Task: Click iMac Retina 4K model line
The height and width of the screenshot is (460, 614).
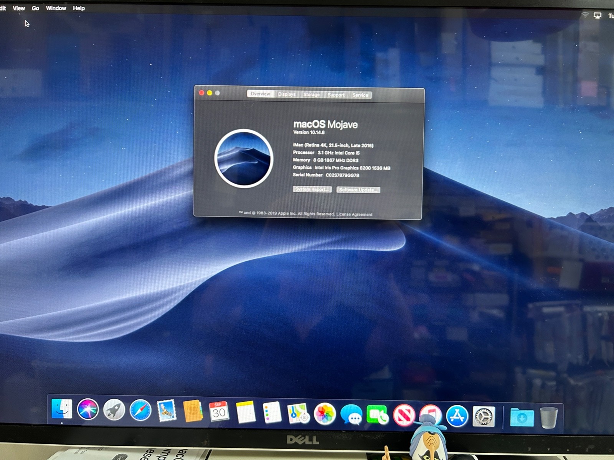Action: click(333, 145)
